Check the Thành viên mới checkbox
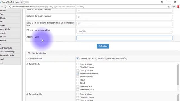This screenshot has height=101, width=180. coord(78,77)
